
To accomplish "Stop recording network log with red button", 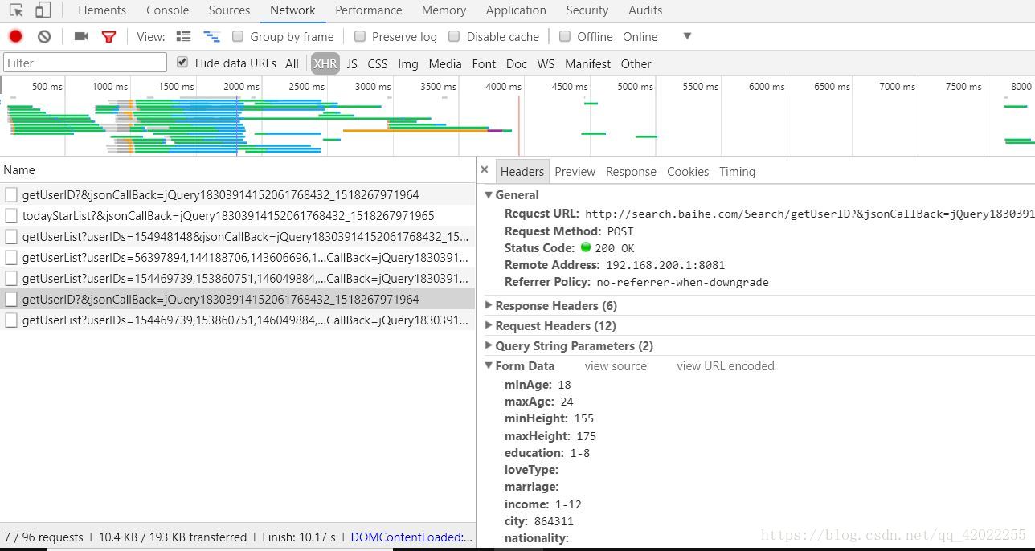I will pyautogui.click(x=15, y=36).
